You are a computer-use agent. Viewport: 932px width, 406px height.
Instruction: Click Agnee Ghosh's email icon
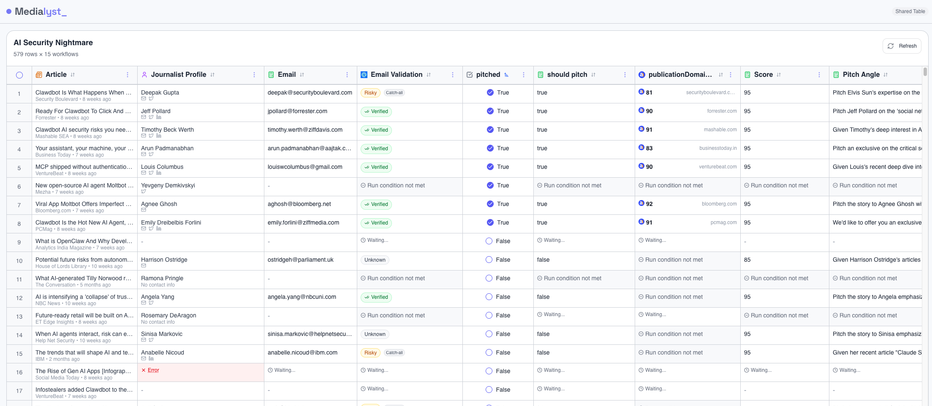pos(144,210)
